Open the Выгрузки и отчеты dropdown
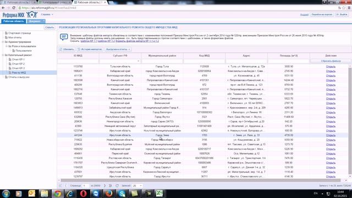Screen dimensions: 352x198 (x=118, y=49)
